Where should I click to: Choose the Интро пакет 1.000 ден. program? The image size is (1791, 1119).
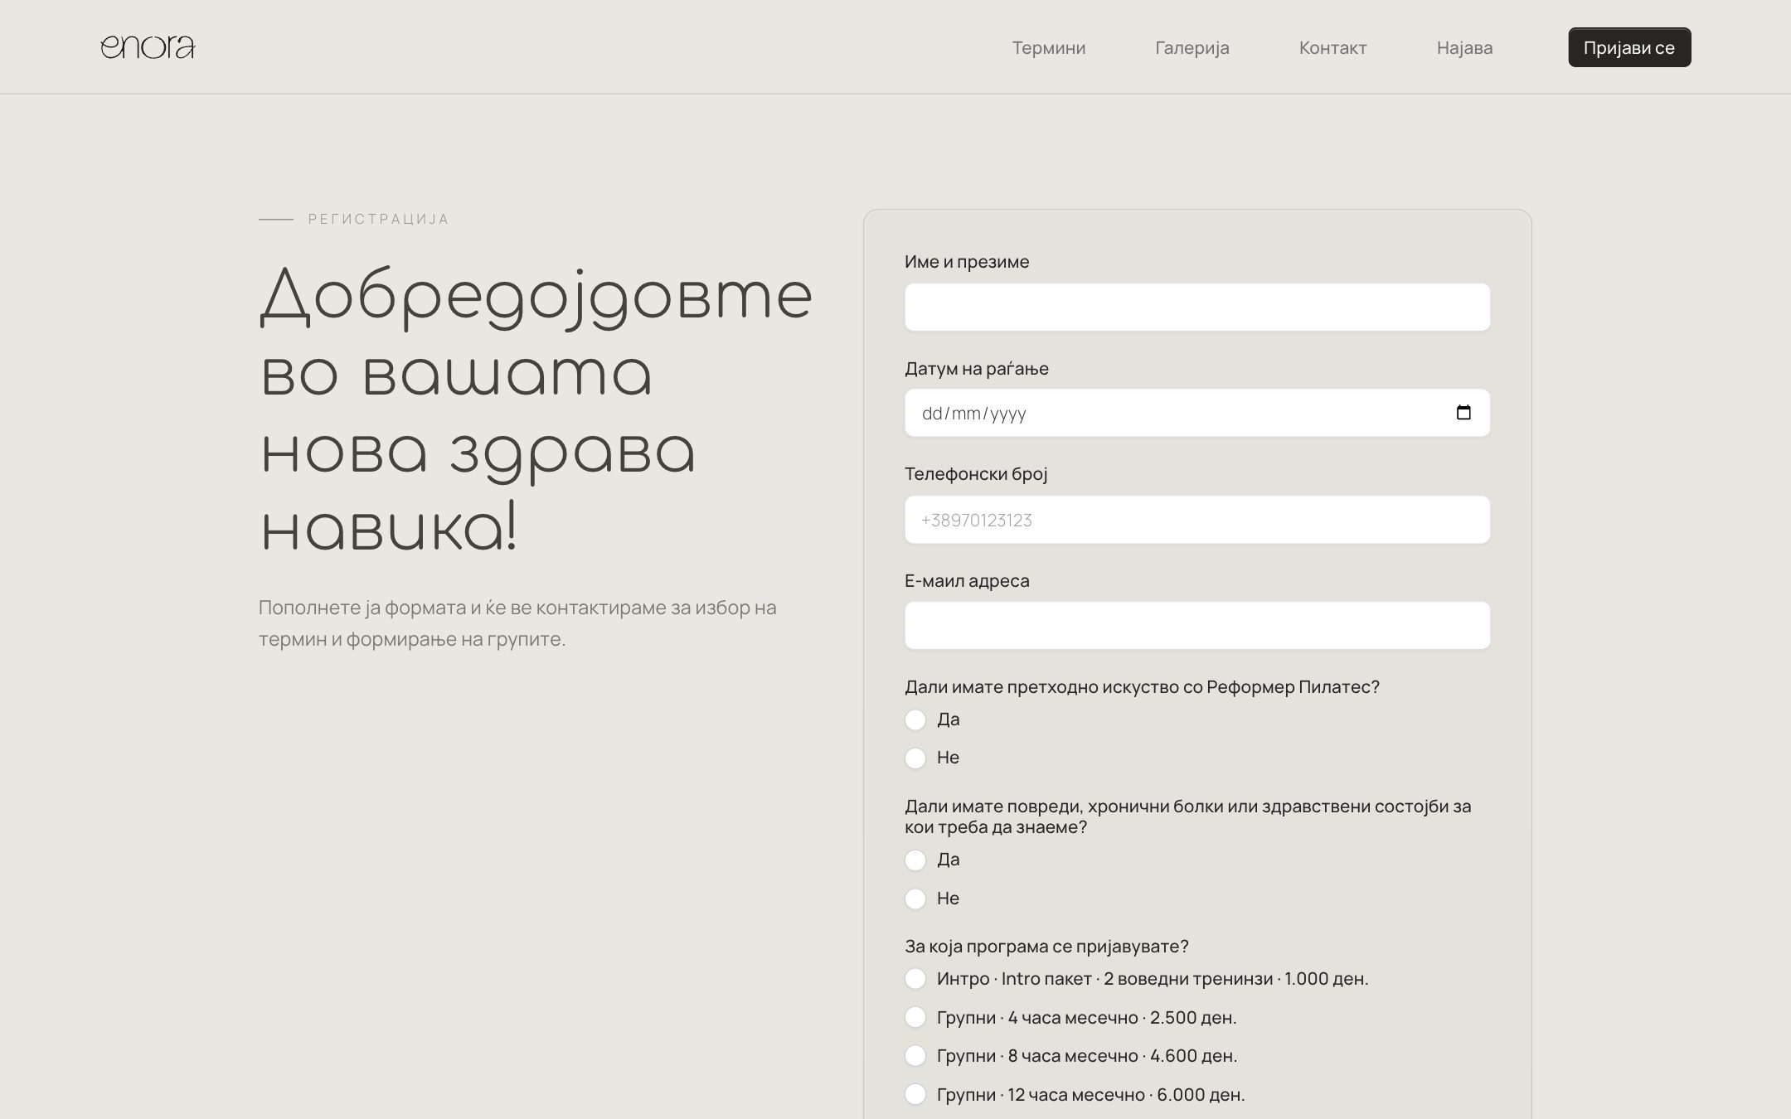[x=915, y=979]
